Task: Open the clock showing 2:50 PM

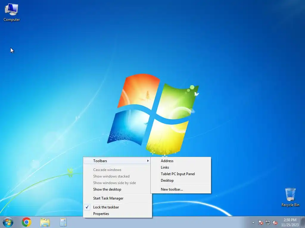Action: pyautogui.click(x=290, y=222)
